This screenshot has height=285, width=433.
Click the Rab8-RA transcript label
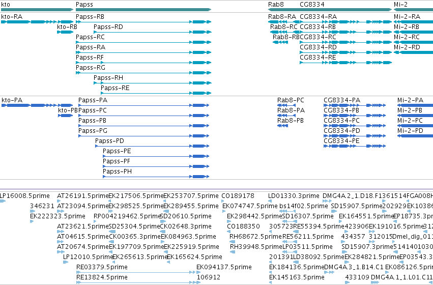tap(282, 17)
